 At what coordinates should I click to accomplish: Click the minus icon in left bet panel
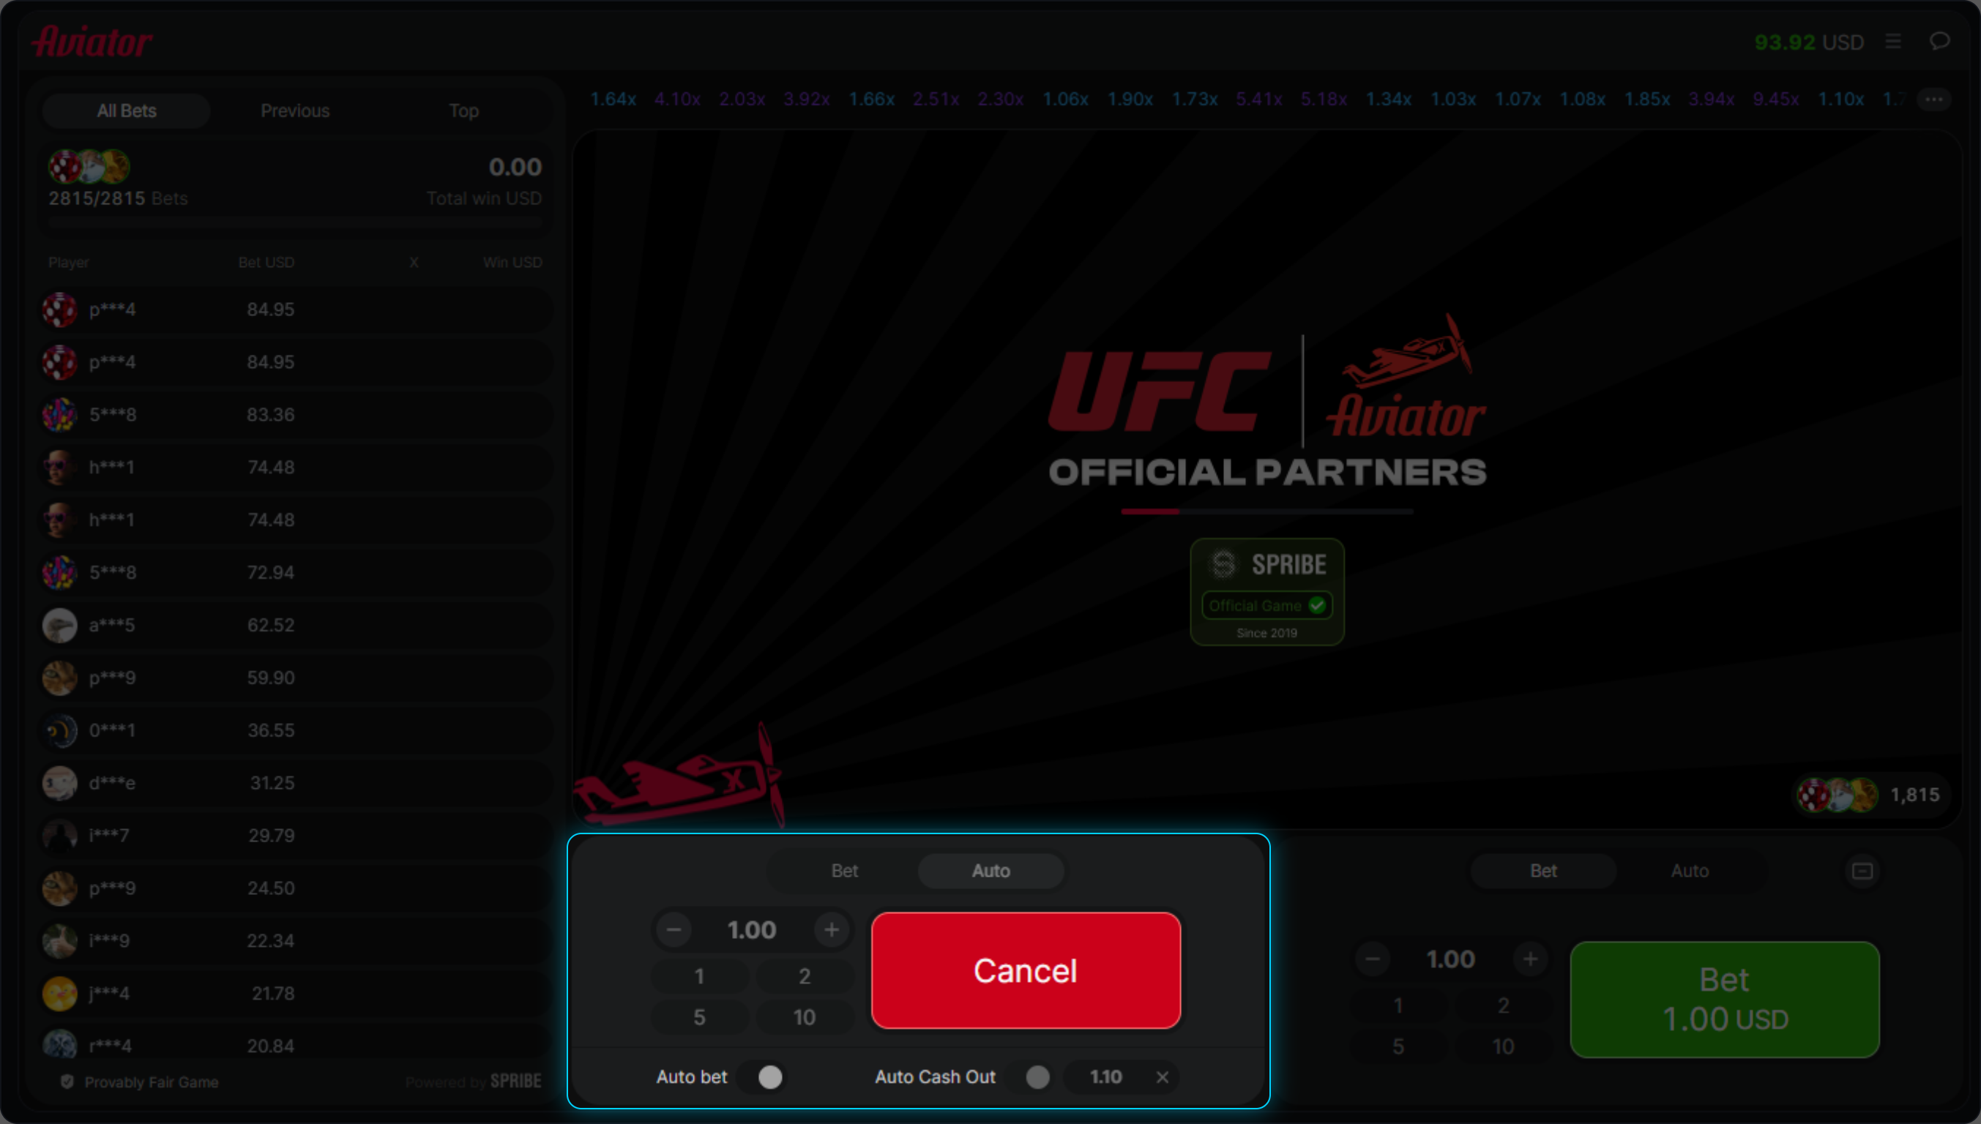(x=674, y=929)
